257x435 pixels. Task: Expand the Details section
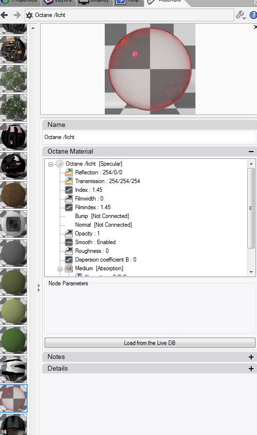[251, 369]
